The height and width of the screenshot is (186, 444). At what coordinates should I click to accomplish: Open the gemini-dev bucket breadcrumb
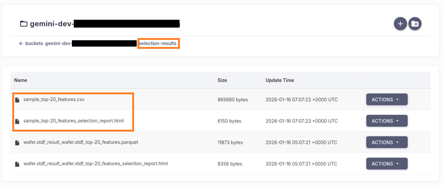58,44
